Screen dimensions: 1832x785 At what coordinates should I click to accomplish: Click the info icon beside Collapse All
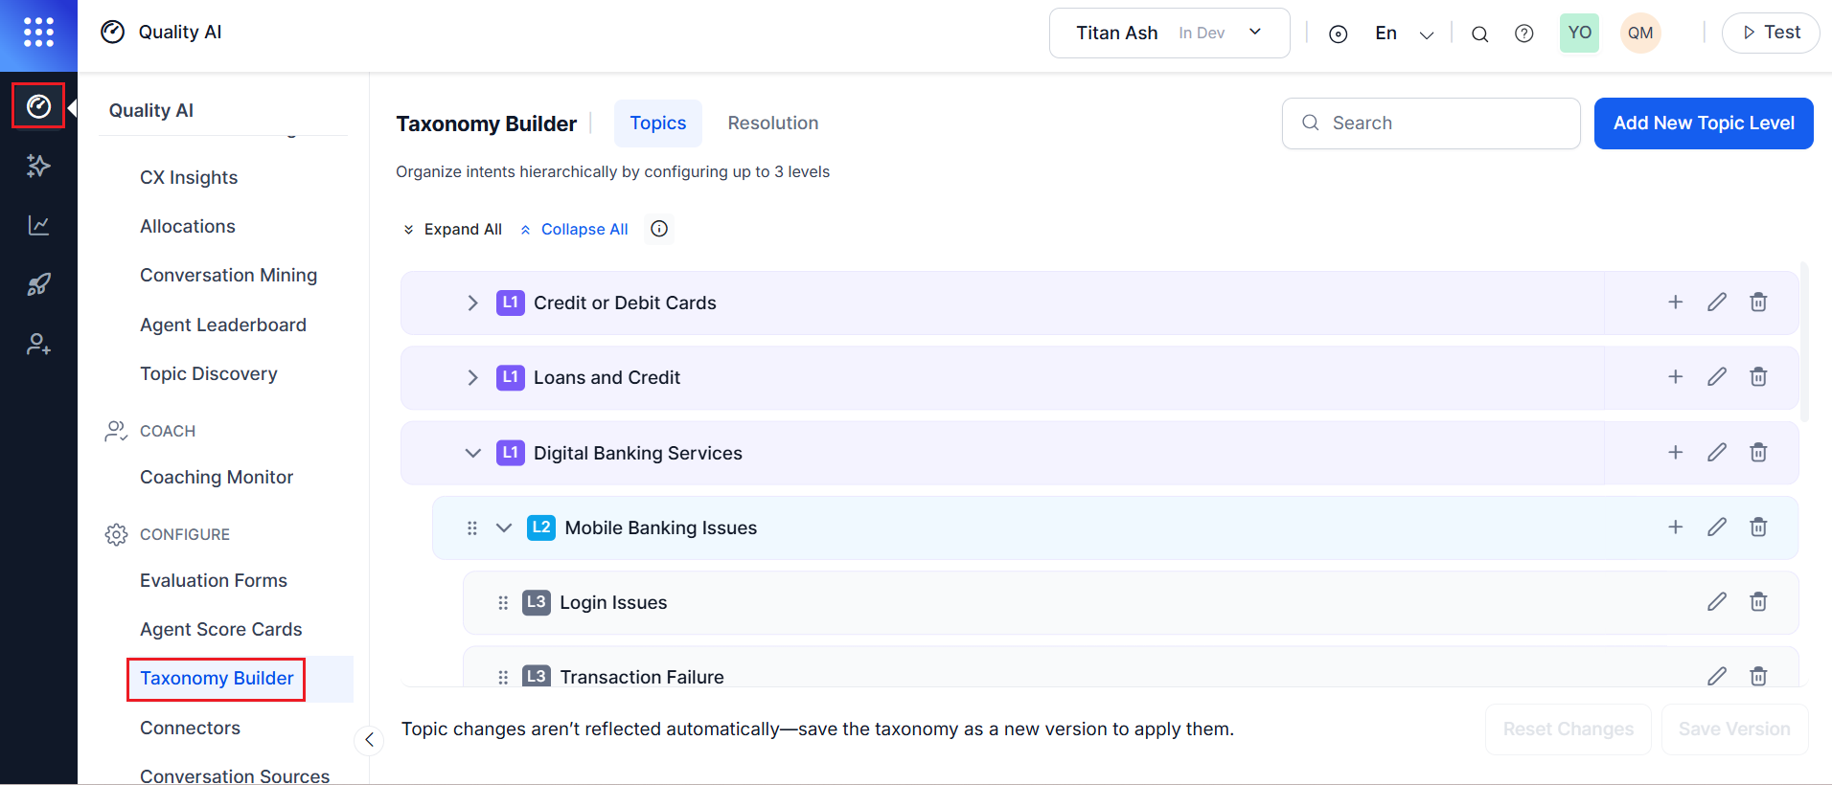click(x=659, y=229)
